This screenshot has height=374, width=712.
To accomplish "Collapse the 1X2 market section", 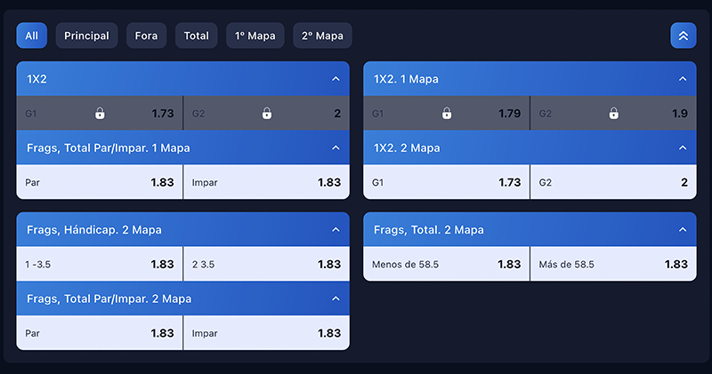I will point(336,79).
